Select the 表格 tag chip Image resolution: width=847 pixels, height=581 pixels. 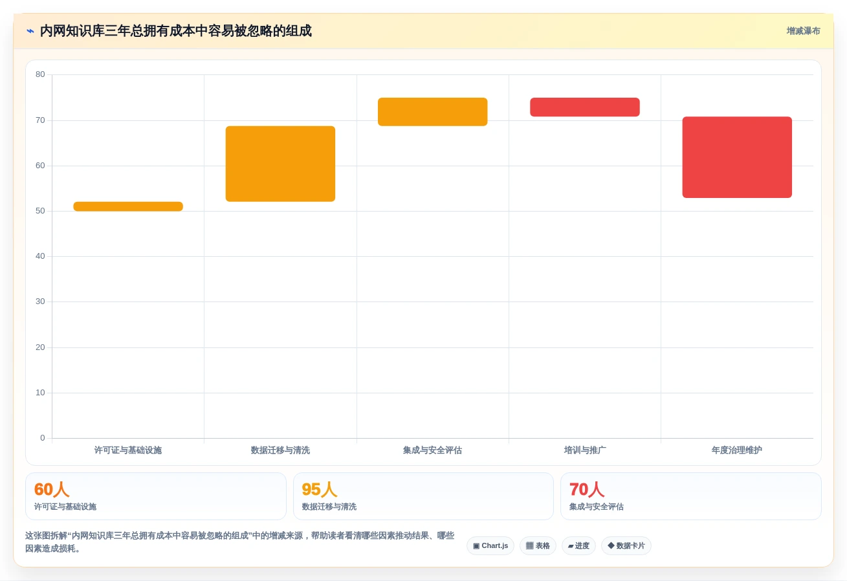(x=538, y=545)
